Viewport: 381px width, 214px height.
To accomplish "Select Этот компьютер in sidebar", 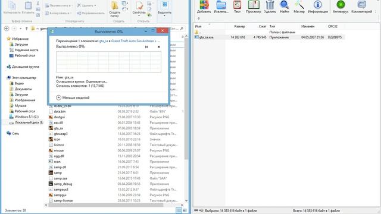I will coord(24,78).
